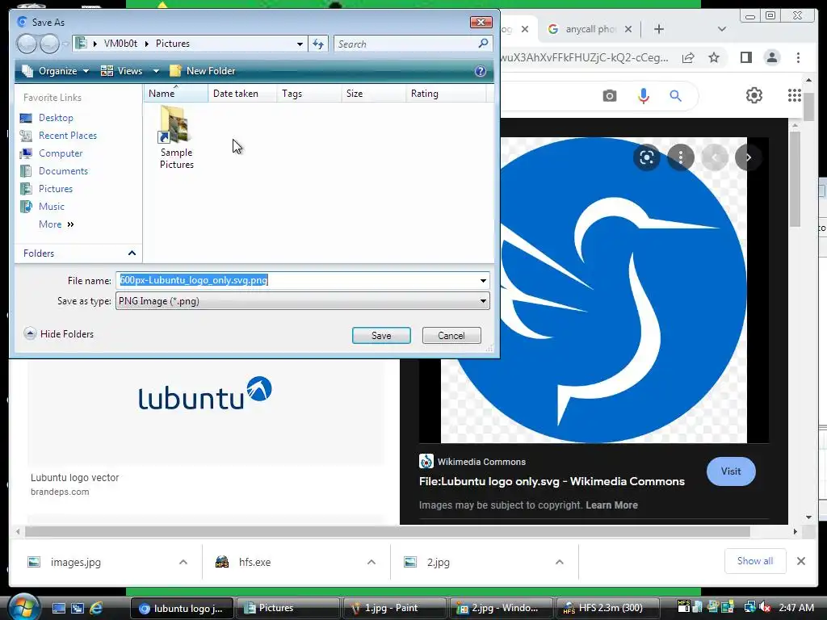Click Google voice search microphone

pos(643,96)
